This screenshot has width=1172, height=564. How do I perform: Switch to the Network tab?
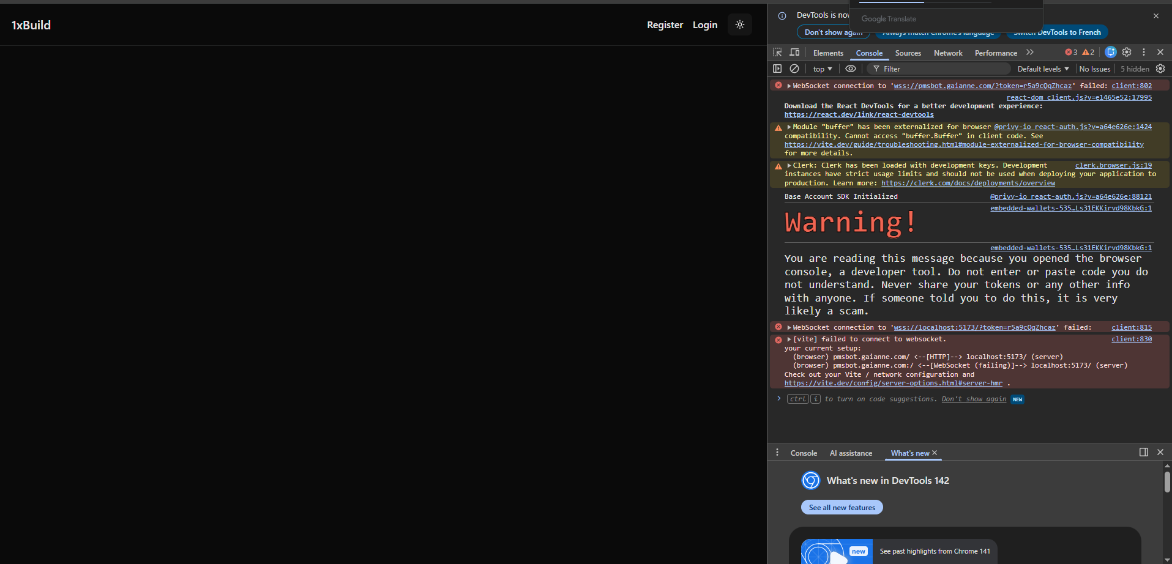pyautogui.click(x=948, y=53)
